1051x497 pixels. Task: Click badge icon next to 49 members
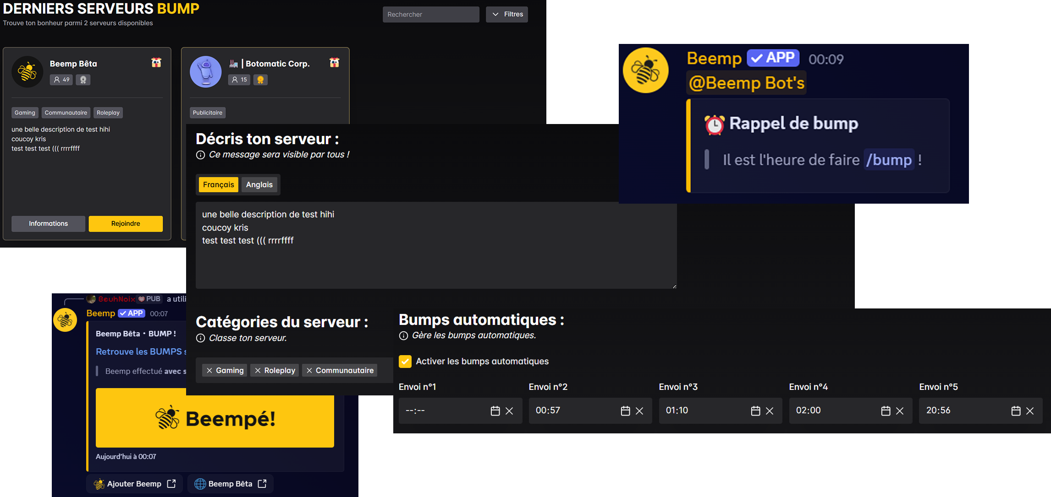83,80
